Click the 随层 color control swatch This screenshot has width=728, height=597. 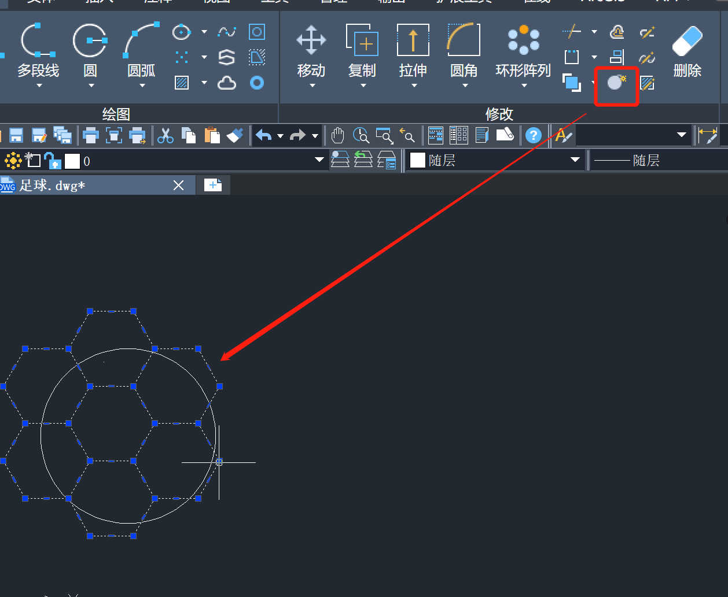coord(418,160)
